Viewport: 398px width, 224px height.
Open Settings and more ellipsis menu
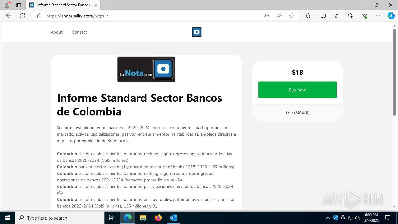(378, 16)
